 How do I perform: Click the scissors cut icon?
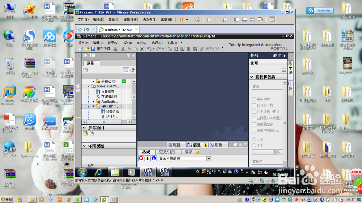click(x=123, y=49)
